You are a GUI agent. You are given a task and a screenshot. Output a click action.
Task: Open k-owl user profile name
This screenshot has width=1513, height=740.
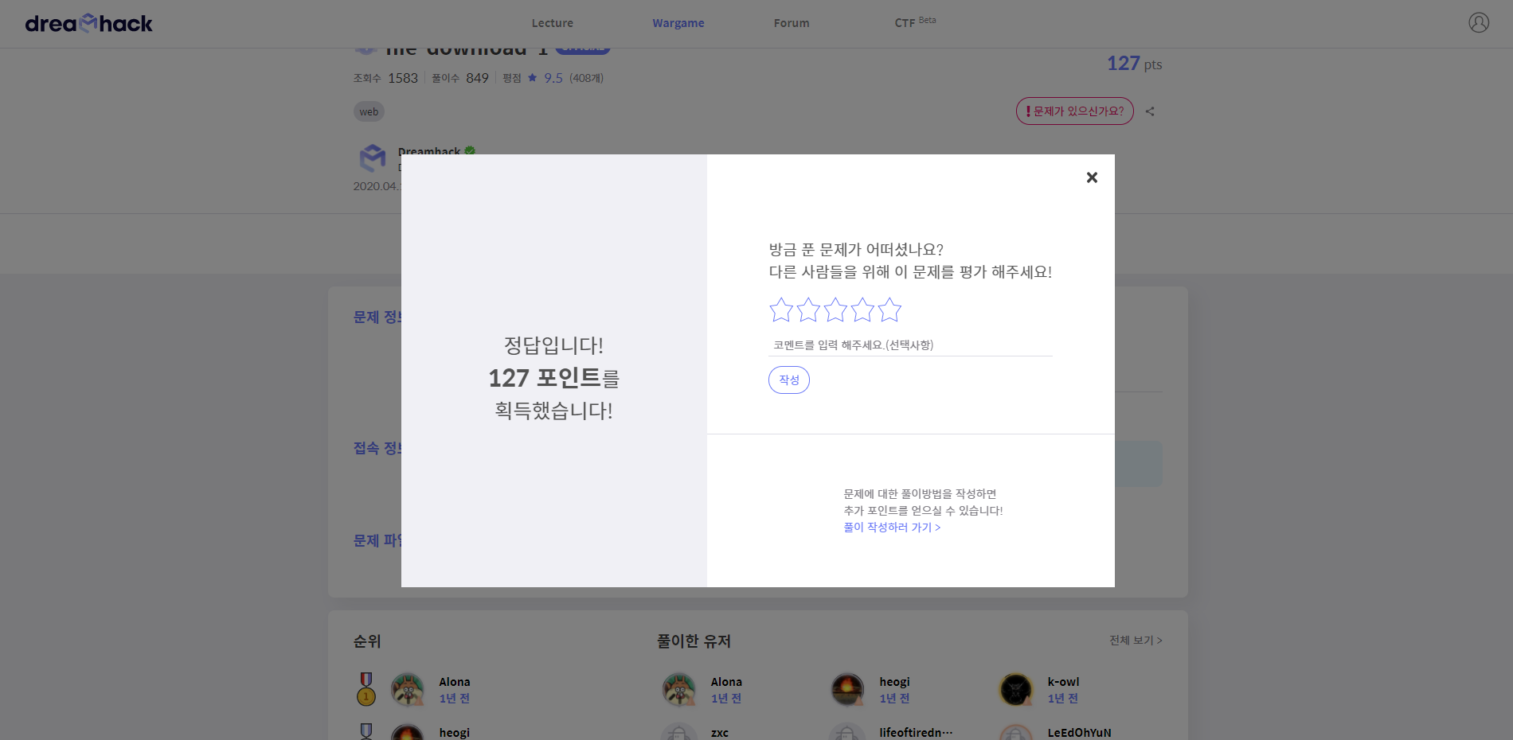point(1063,682)
